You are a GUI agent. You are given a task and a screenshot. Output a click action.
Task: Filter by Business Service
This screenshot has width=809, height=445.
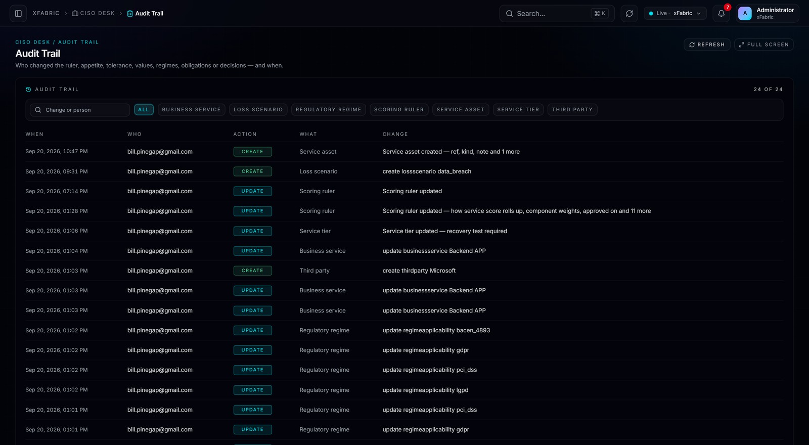click(191, 110)
